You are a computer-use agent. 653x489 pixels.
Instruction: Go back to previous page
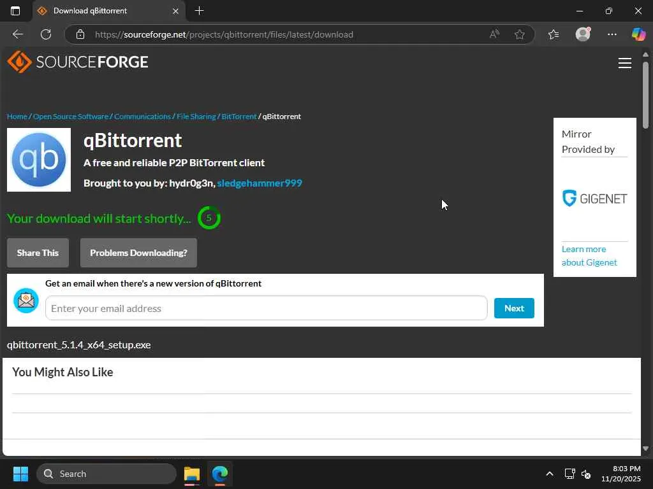pos(17,34)
